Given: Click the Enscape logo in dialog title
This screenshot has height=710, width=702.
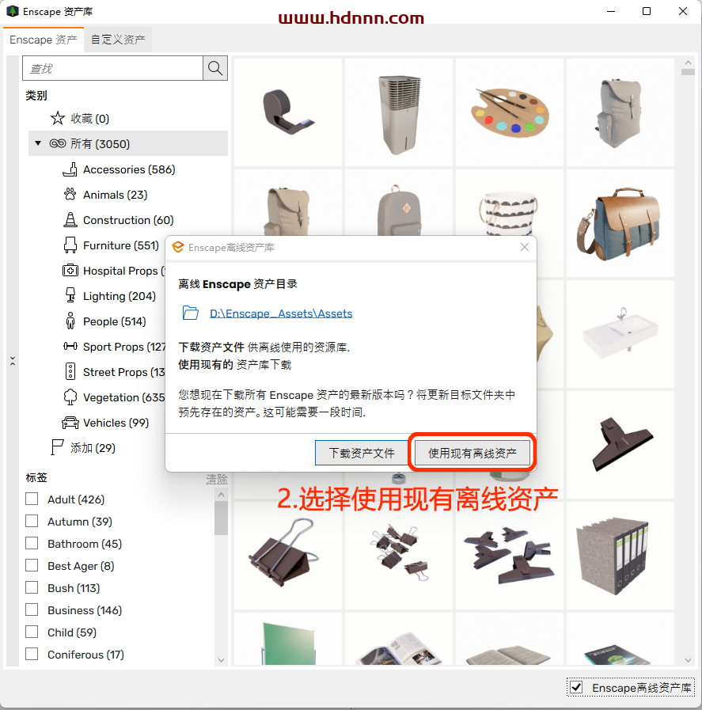Looking at the screenshot, I should pyautogui.click(x=178, y=247).
